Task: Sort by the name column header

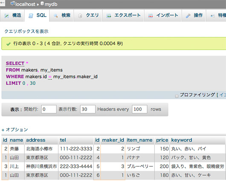Action: pyautogui.click(x=17, y=140)
